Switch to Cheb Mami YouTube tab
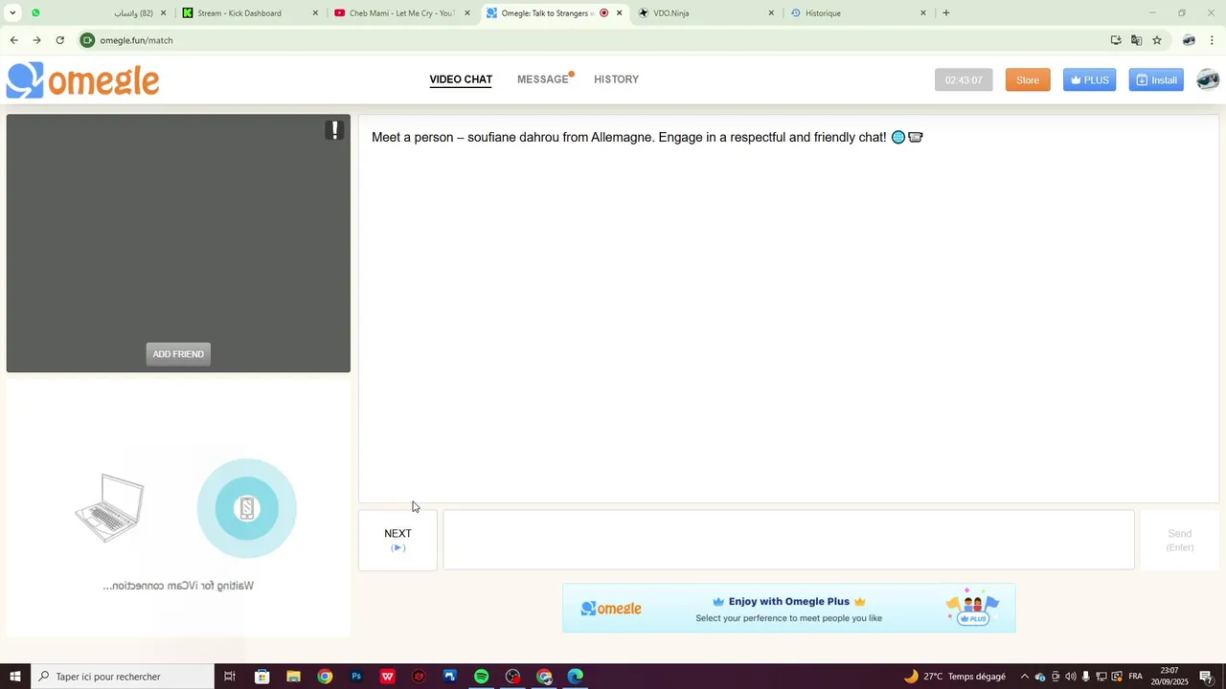The image size is (1226, 689). point(402,13)
